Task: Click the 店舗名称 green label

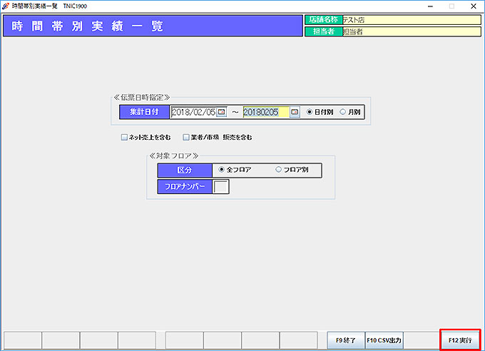Action: pyautogui.click(x=324, y=20)
